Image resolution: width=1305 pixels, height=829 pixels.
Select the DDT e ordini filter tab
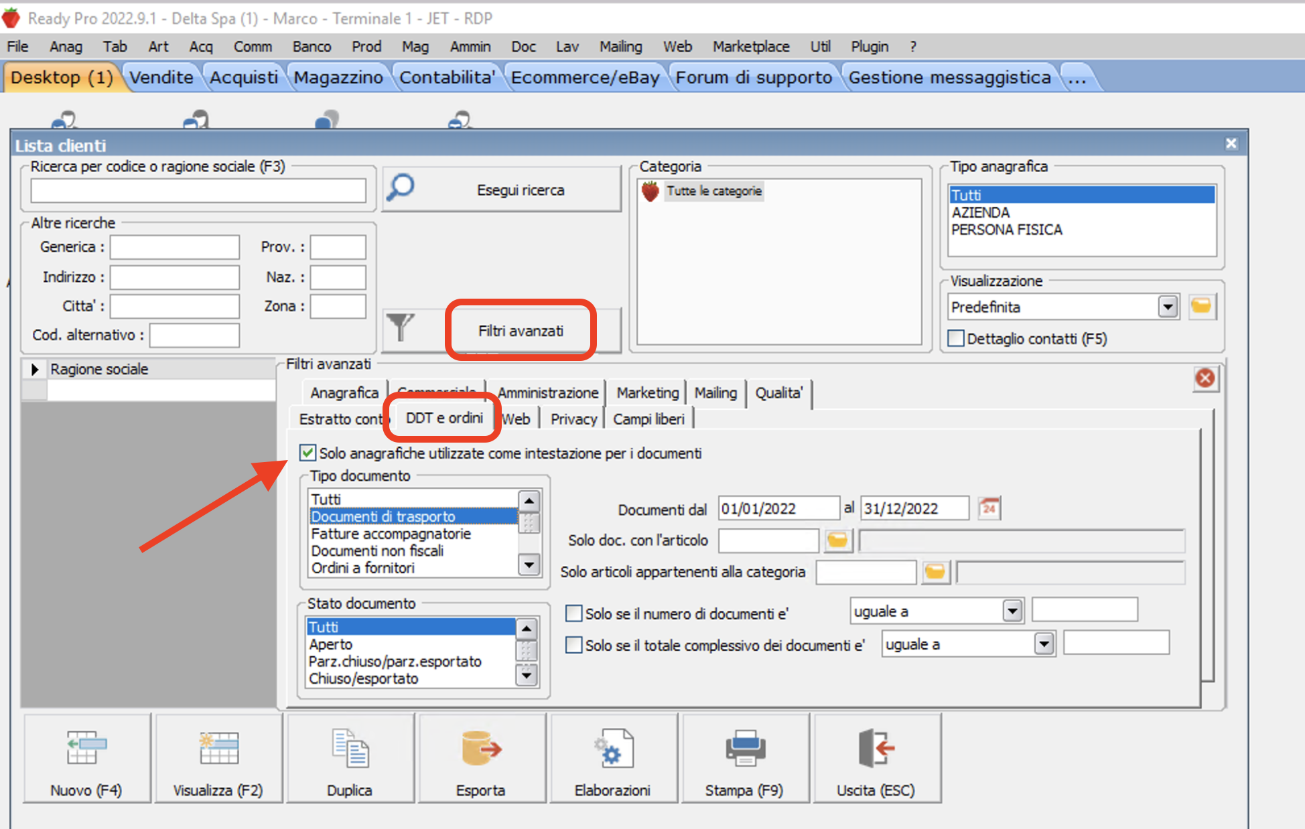tap(444, 418)
